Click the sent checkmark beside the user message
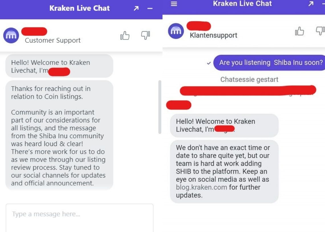325x232 pixels. tap(209, 63)
